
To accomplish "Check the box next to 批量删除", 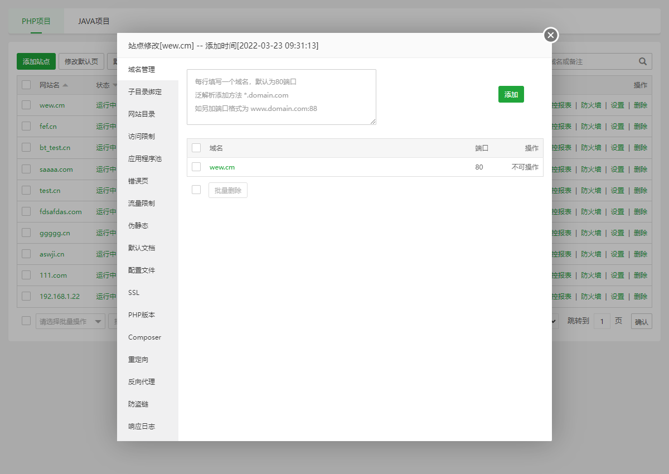I will pos(196,190).
